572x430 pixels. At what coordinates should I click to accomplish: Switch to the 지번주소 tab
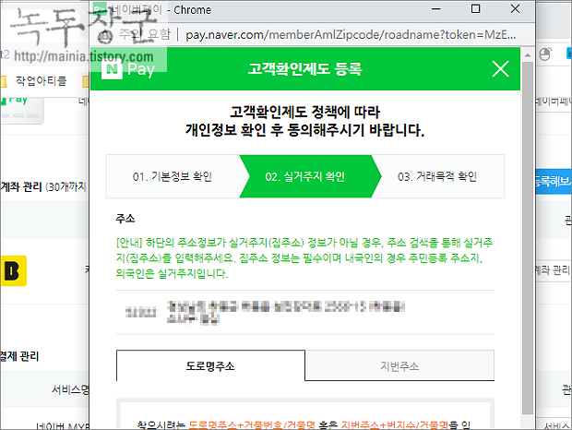click(x=399, y=365)
